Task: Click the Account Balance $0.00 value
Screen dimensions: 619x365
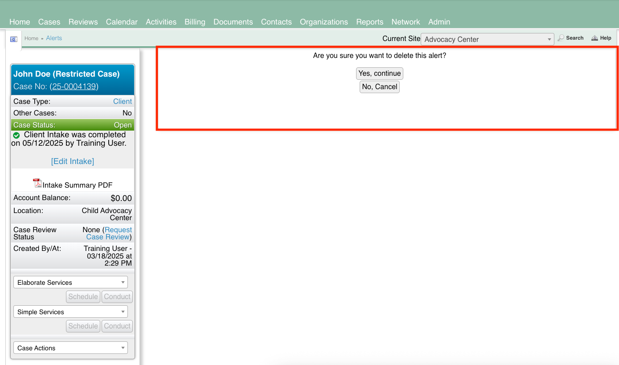Action: 121,198
